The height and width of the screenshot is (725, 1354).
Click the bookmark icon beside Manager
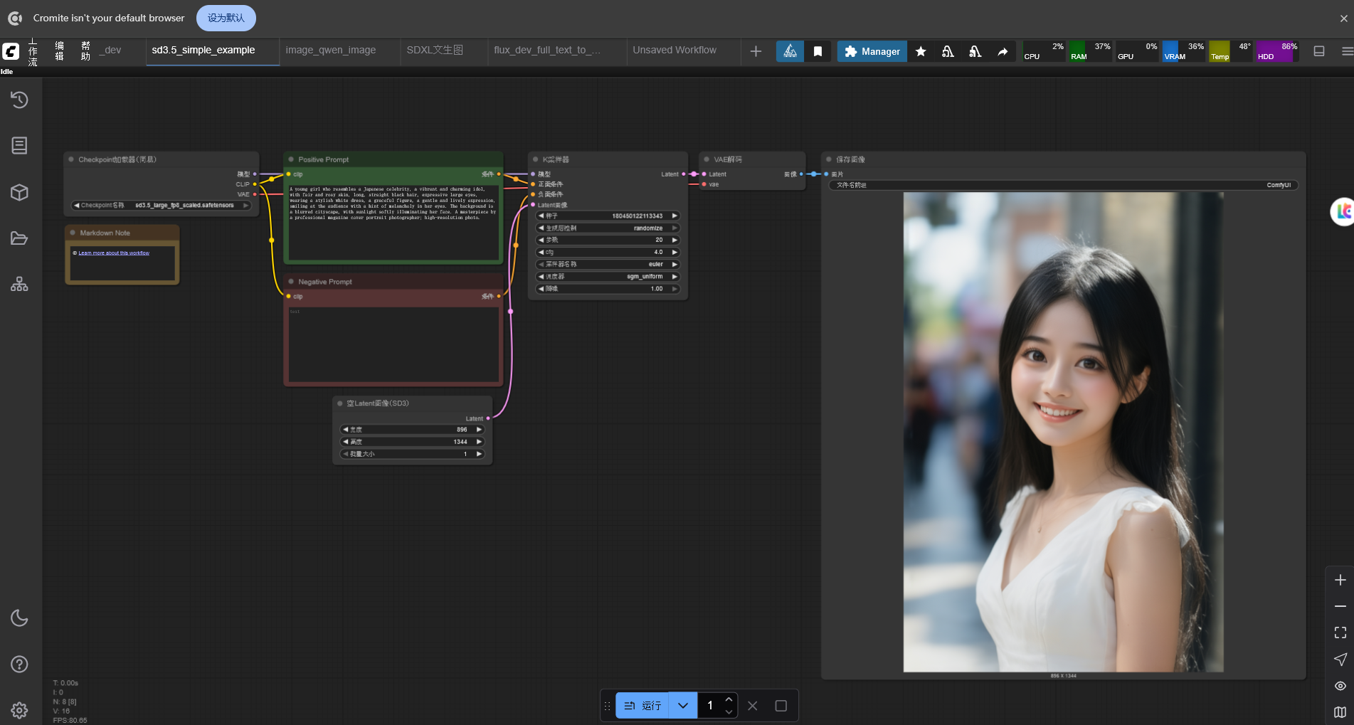tap(818, 51)
